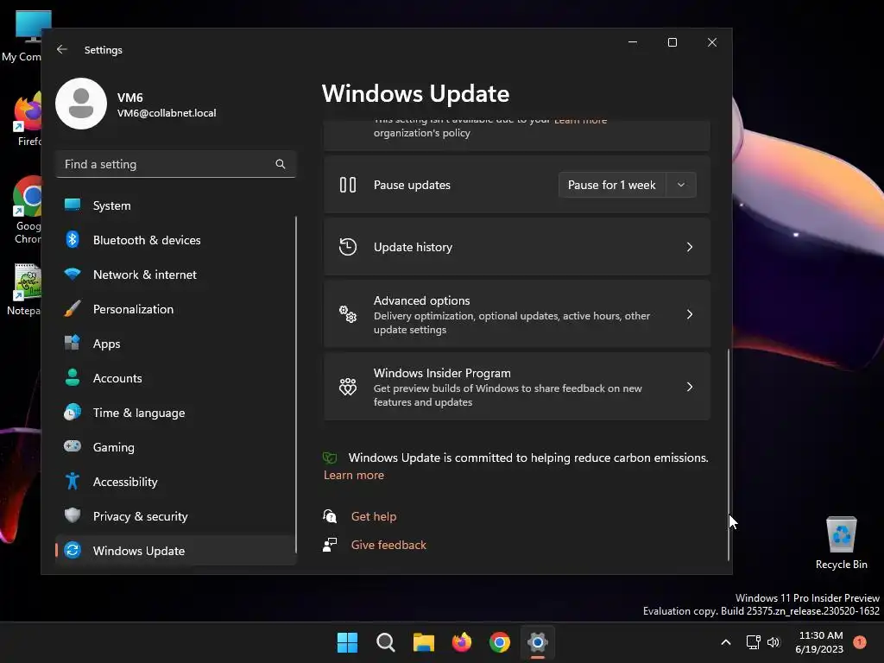Click Learn more link near organization's policy
Image resolution: width=884 pixels, height=663 pixels.
coord(581,121)
